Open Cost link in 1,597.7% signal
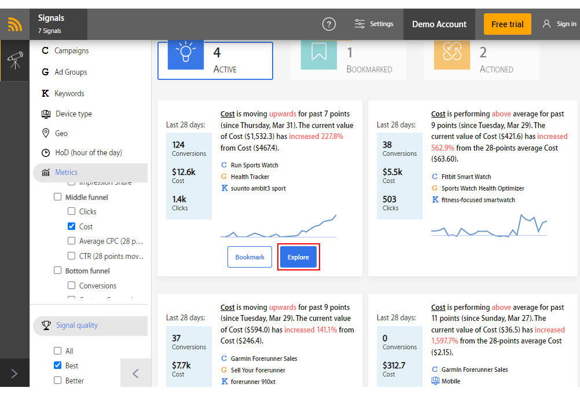Screen dimensions: 580x395 [x=438, y=308]
